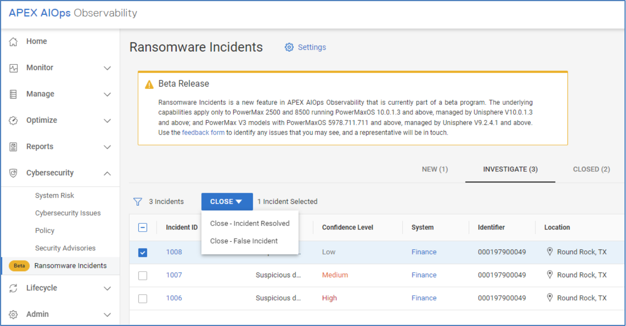Open Cybersecurity Issues in sidebar
The image size is (626, 326).
coord(68,213)
